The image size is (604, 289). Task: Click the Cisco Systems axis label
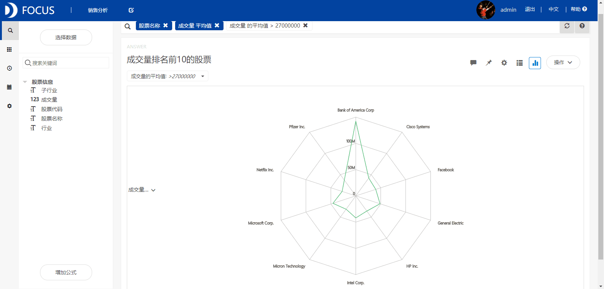pos(418,127)
